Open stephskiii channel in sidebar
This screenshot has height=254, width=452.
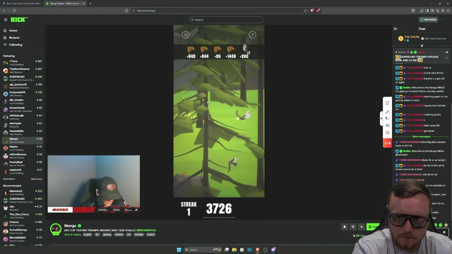coord(22,171)
